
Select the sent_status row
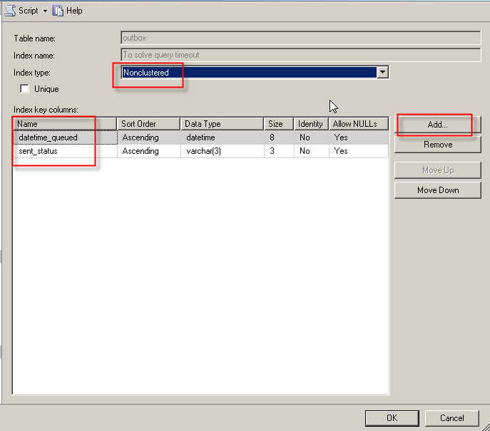tap(201, 151)
